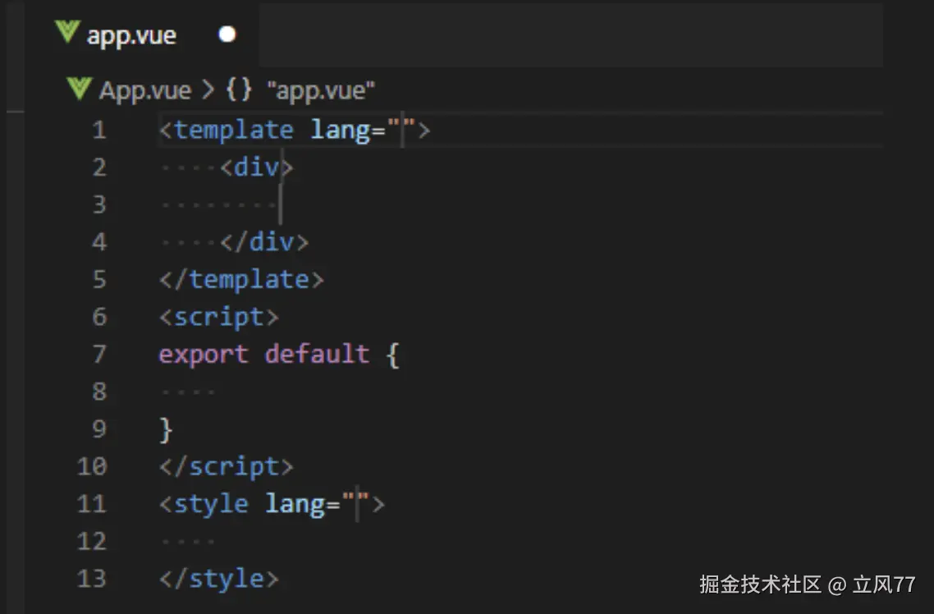Click line number 13 in the gutter
This screenshot has height=614, width=934.
[x=92, y=579]
